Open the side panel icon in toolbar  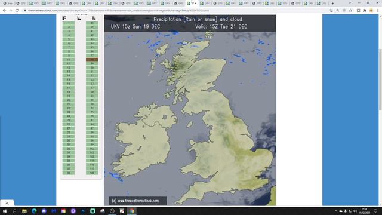tap(358, 11)
